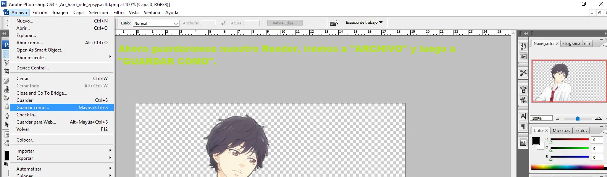
Task: Click the Refine Edge... button
Action: pyautogui.click(x=285, y=23)
